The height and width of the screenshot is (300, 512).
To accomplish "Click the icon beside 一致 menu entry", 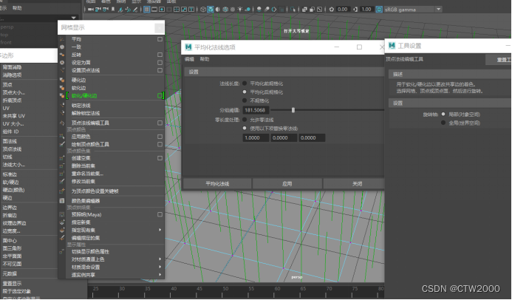I will pos(62,47).
